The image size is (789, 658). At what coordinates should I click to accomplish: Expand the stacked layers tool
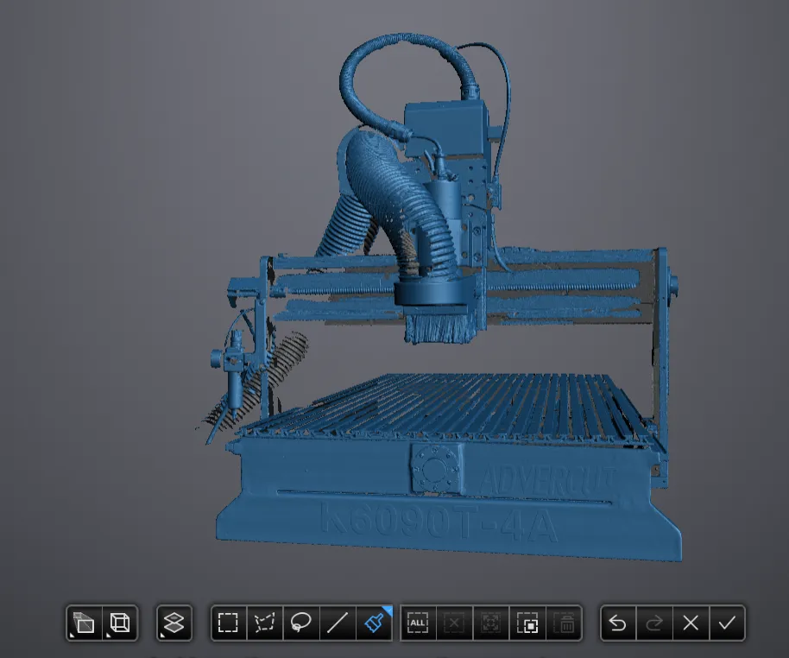[x=174, y=623]
